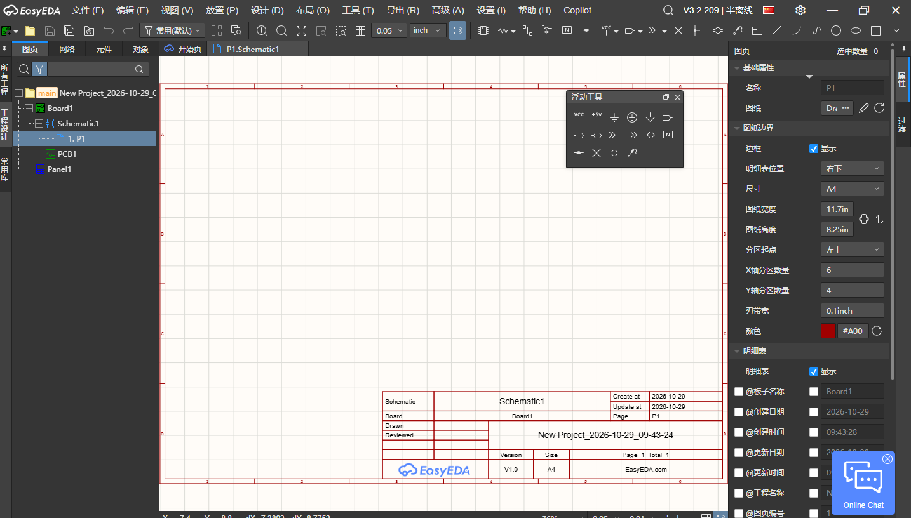The width and height of the screenshot is (911, 518).
Task: Toggle the grid display icon in toolbar
Action: click(x=360, y=30)
